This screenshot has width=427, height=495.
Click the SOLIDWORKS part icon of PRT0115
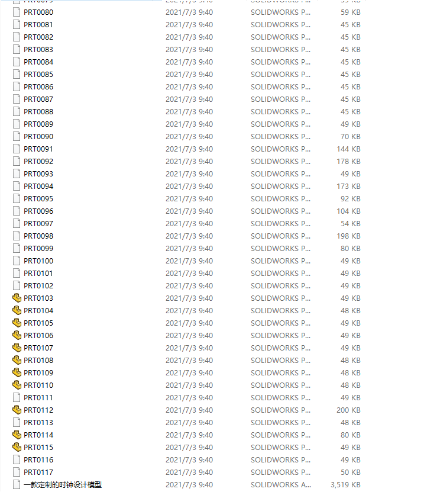[17, 447]
